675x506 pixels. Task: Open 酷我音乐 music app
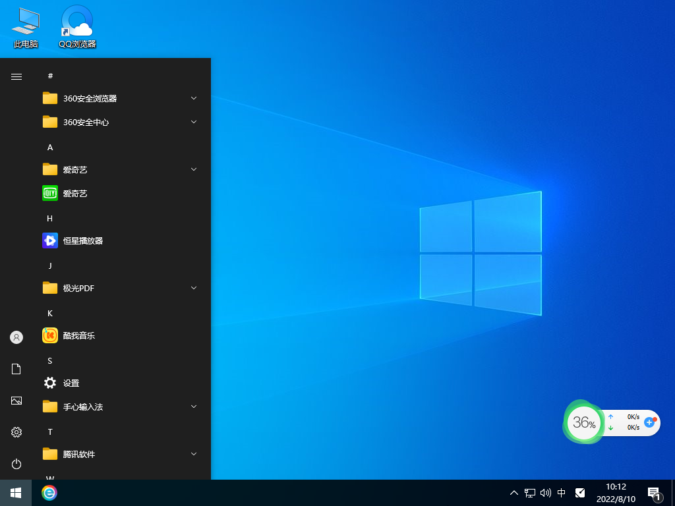[x=51, y=336]
